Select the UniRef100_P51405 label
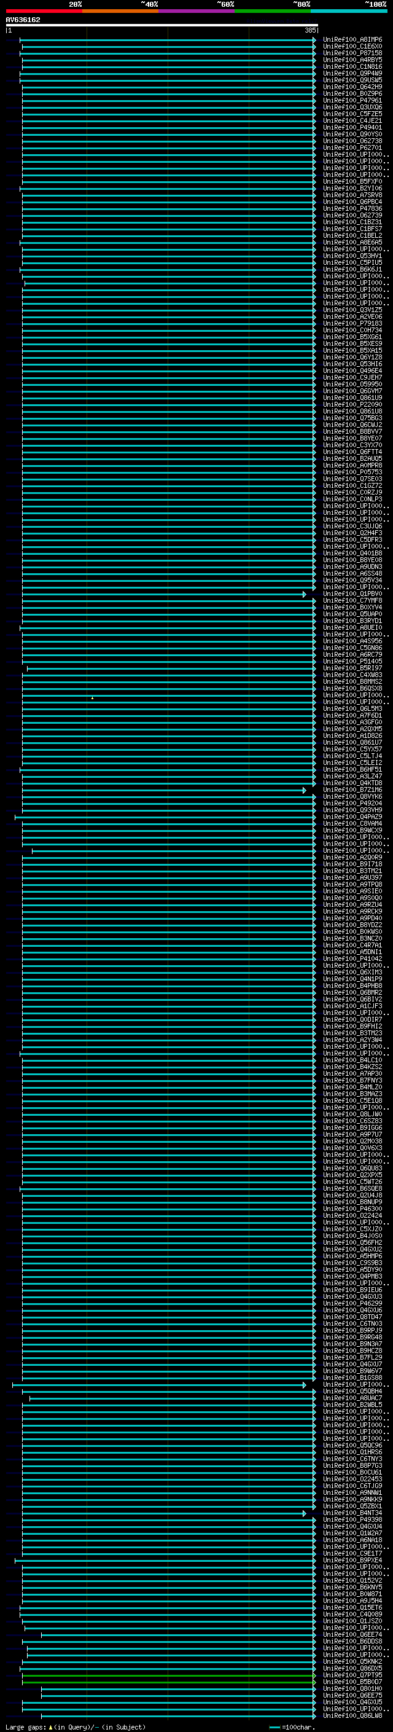 point(352,662)
